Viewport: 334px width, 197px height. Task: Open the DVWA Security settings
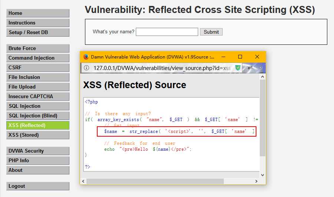coord(38,151)
